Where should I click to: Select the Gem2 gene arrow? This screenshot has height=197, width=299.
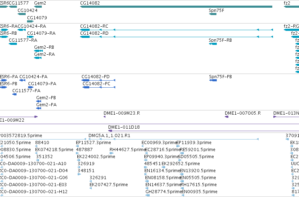(x=38, y=7)
